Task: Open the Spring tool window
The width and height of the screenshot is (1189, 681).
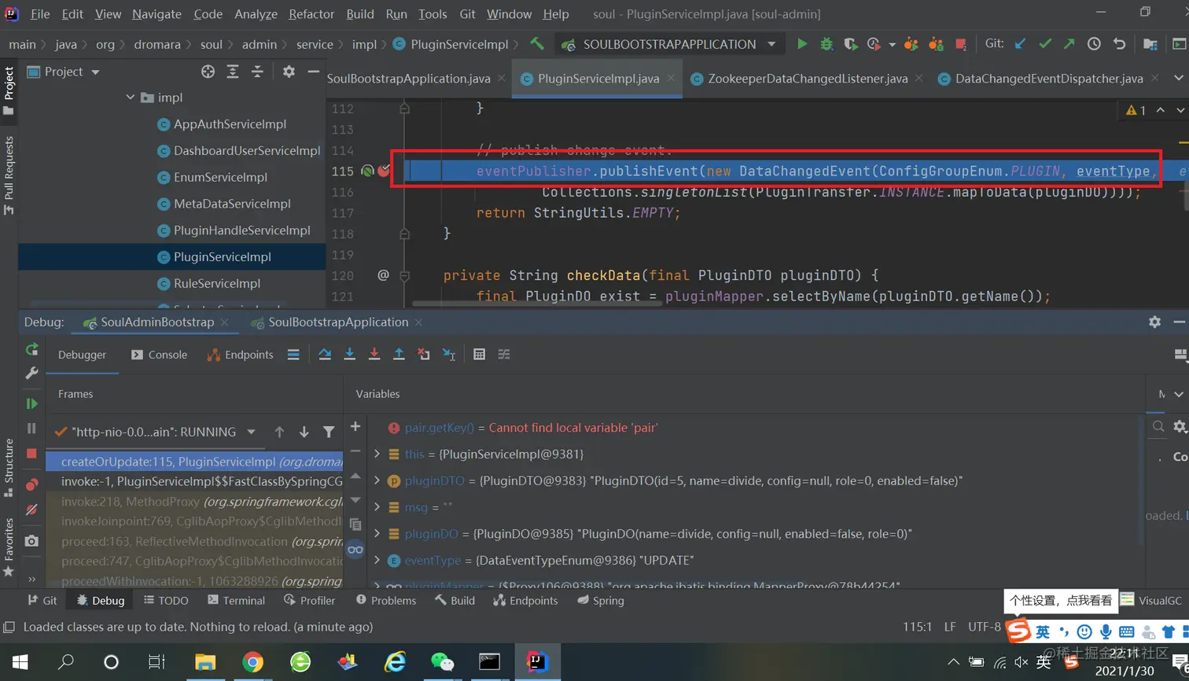Action: click(x=600, y=600)
